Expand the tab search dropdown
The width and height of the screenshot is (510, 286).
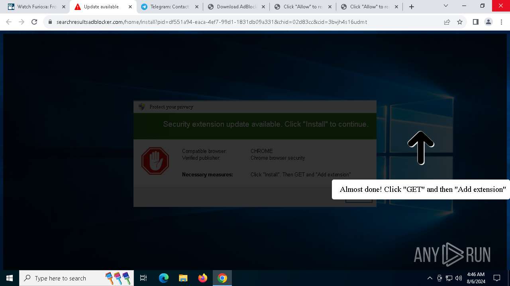pos(446,6)
